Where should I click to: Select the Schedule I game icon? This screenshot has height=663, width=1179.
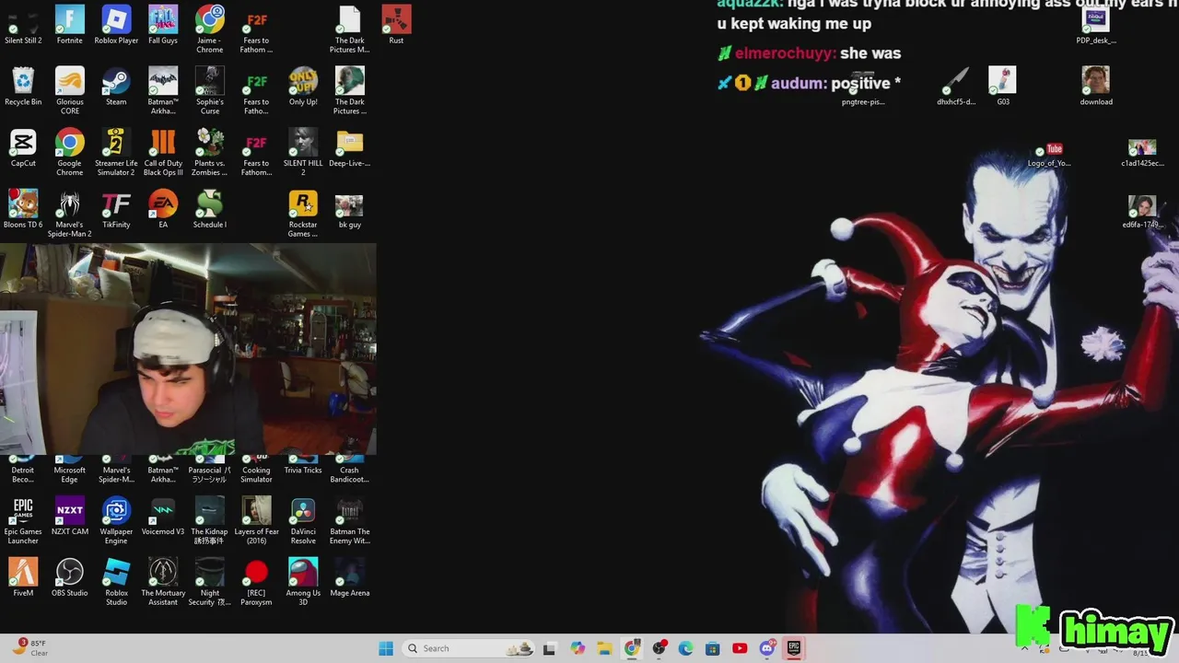210,210
